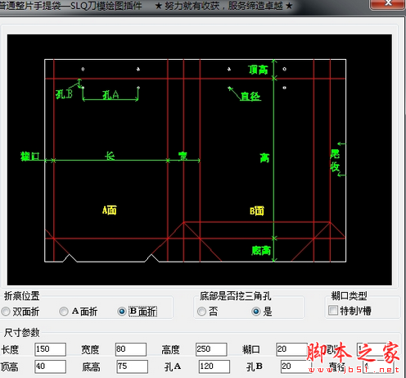The image size is (406, 378).
Task: Click the 高度 field showing 250
Action: click(x=211, y=349)
